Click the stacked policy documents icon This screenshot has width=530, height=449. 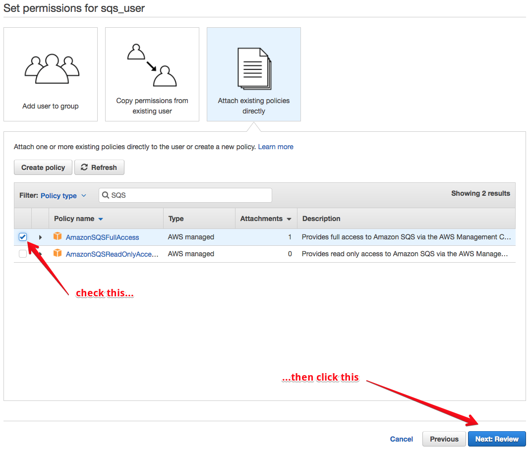pyautogui.click(x=254, y=68)
